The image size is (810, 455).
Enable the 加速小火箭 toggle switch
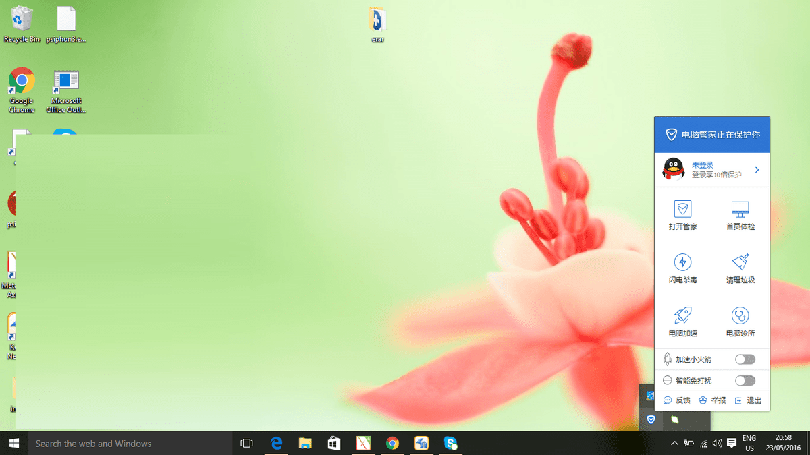(x=745, y=359)
